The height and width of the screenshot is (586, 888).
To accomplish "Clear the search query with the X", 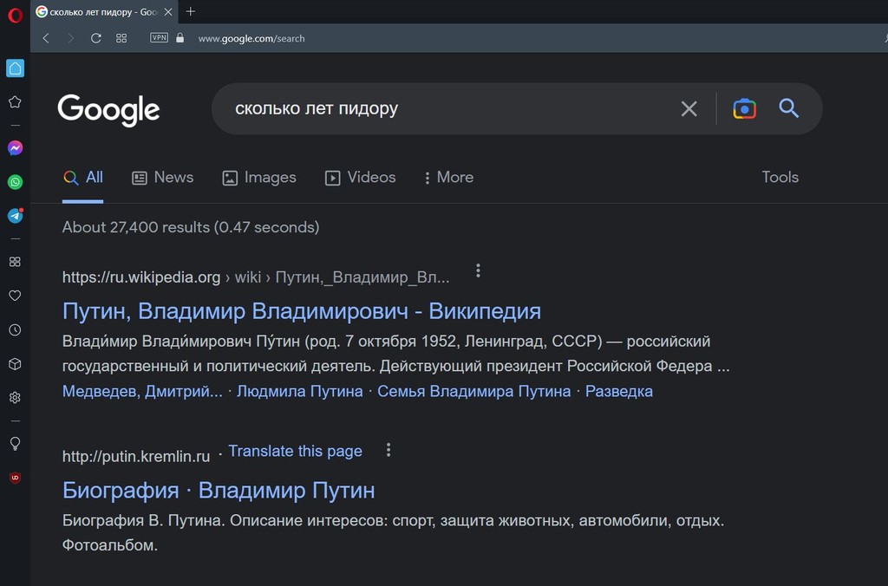I will pos(689,108).
